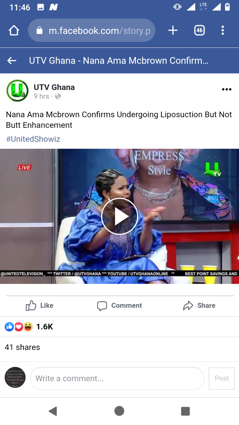Open UTV Ghana profile picture

(x=17, y=91)
